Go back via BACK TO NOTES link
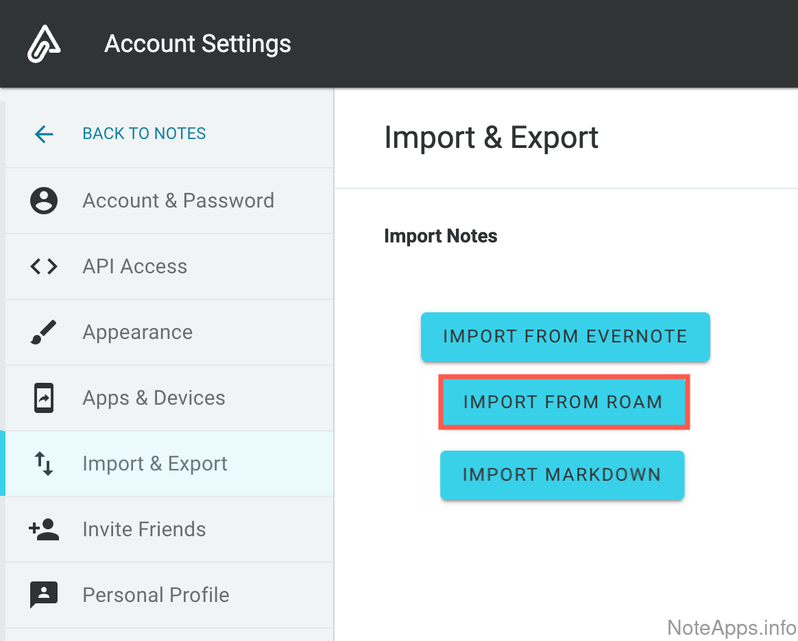The height and width of the screenshot is (641, 798). click(144, 134)
